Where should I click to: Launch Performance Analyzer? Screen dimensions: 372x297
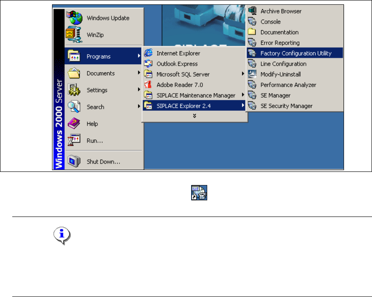tap(295, 84)
